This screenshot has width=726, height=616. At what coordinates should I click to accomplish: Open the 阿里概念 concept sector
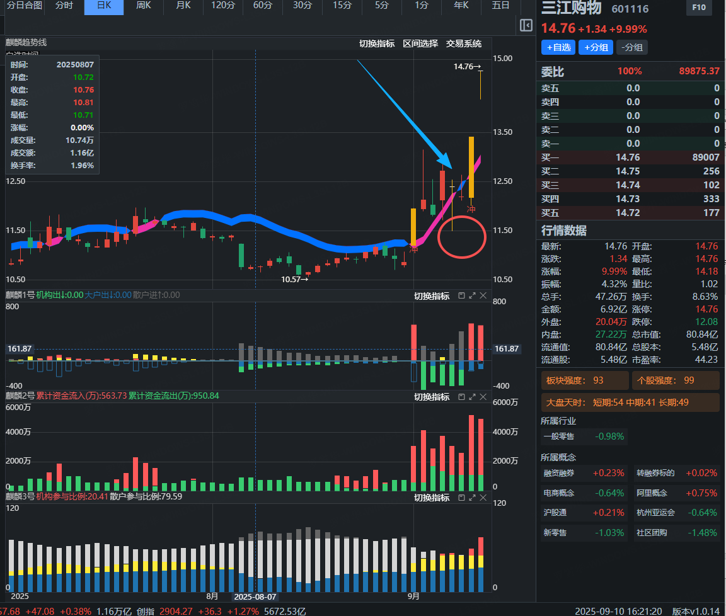click(652, 493)
